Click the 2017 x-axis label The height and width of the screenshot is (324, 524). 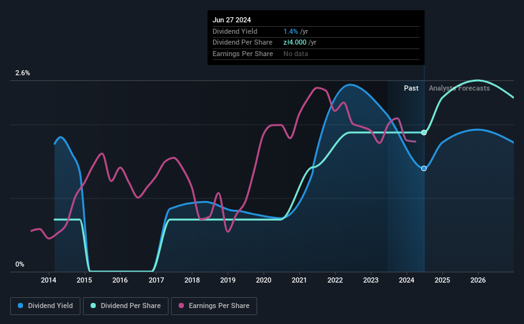tap(156, 280)
